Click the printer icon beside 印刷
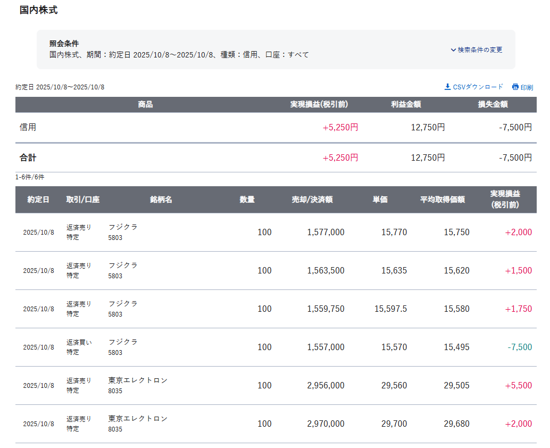The height and width of the screenshot is (448, 550). pos(515,87)
